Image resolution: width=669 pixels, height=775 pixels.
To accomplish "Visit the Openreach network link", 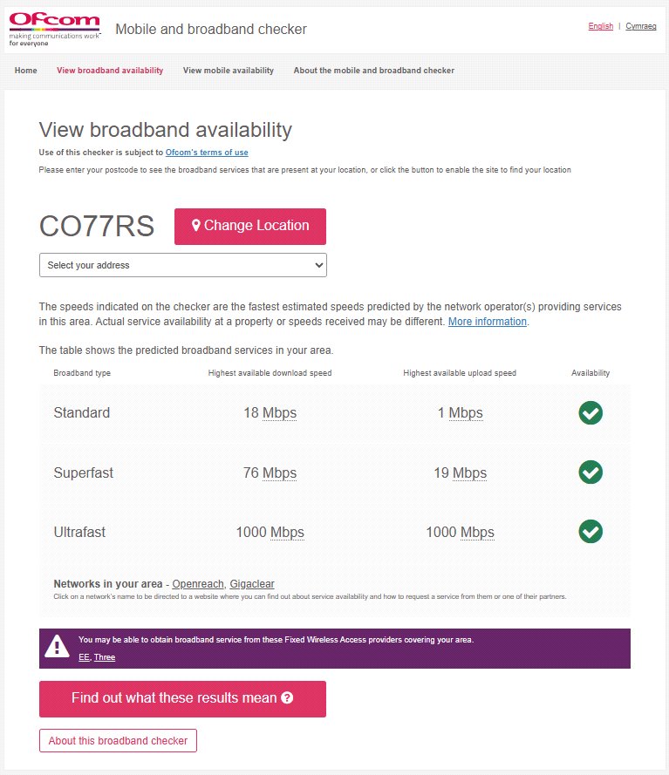I will [x=198, y=584].
